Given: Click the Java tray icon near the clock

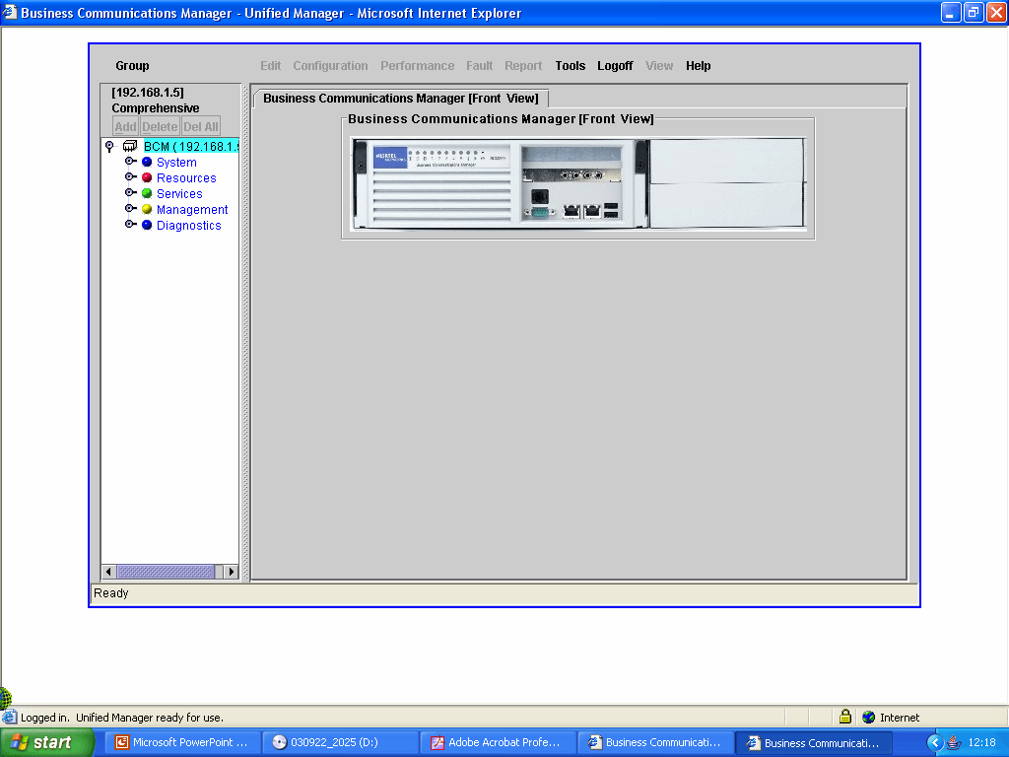Looking at the screenshot, I should 954,742.
